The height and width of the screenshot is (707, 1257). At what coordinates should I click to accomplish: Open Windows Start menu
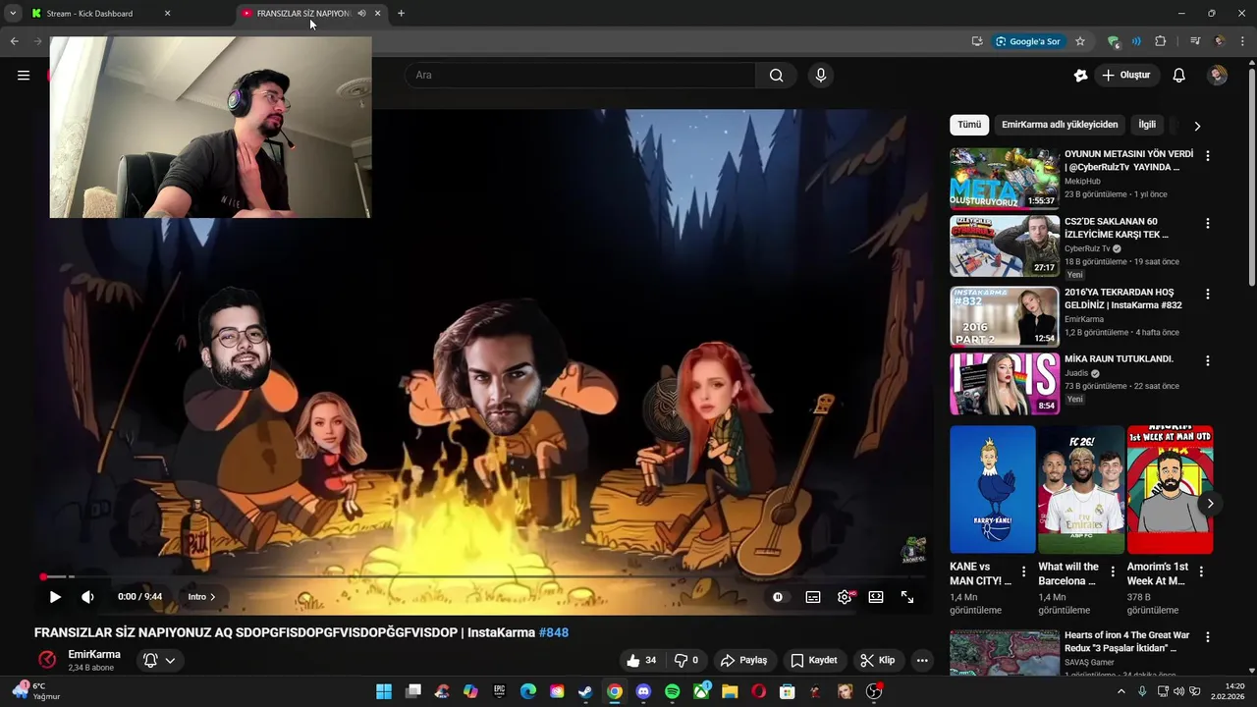pos(384,691)
